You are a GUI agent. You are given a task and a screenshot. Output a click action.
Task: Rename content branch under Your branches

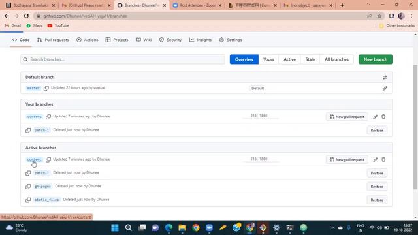click(x=376, y=117)
